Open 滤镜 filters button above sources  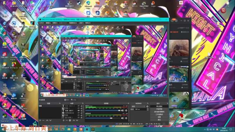tap(74, 100)
